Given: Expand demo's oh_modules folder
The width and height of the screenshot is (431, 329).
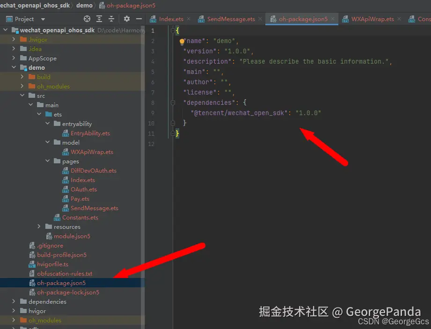Looking at the screenshot, I should click(22, 86).
